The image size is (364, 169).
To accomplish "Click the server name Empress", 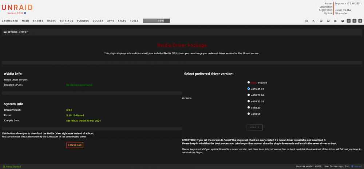I will coord(340,4).
